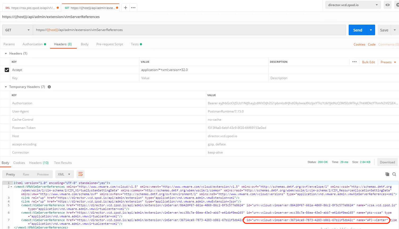
Task: Uncheck the Accept header checkbox
Action: coord(7,70)
